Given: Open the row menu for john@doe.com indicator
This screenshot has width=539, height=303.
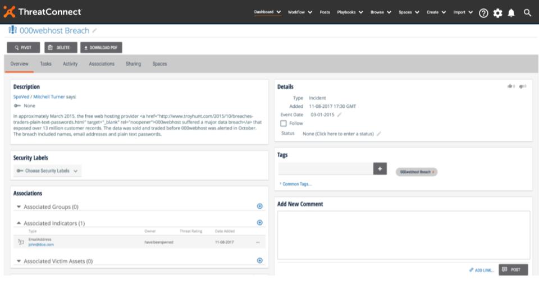Looking at the screenshot, I should pyautogui.click(x=258, y=242).
